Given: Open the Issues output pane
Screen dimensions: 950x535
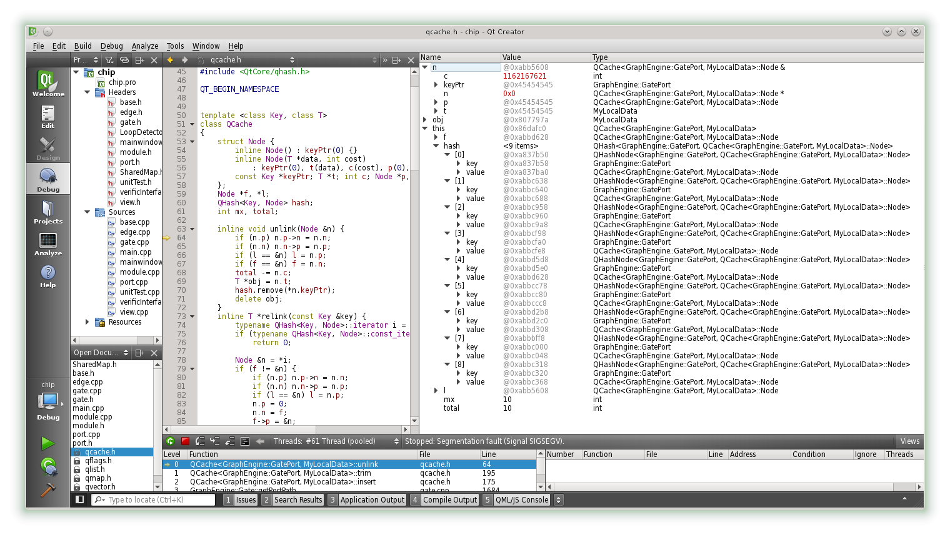Looking at the screenshot, I should (246, 499).
